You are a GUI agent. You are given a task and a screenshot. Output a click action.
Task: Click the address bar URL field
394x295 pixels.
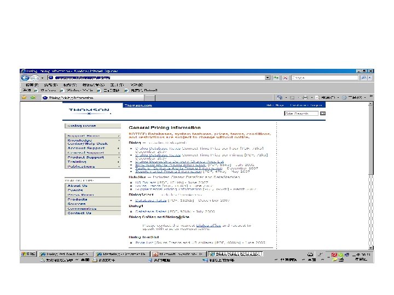click(x=157, y=78)
